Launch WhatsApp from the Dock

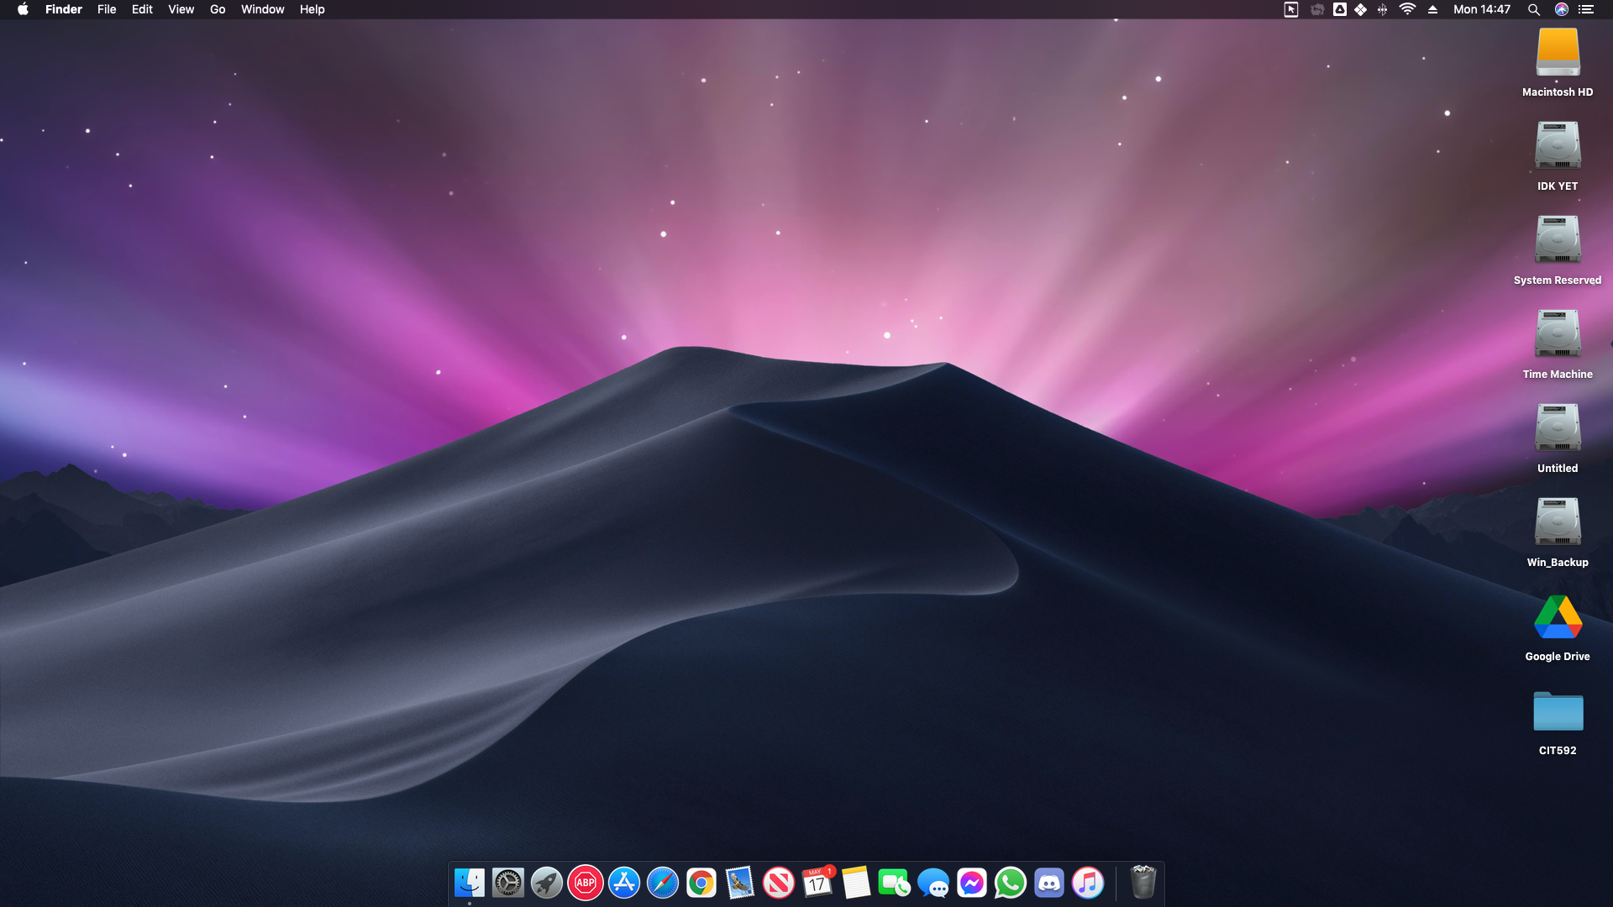[x=1010, y=883]
